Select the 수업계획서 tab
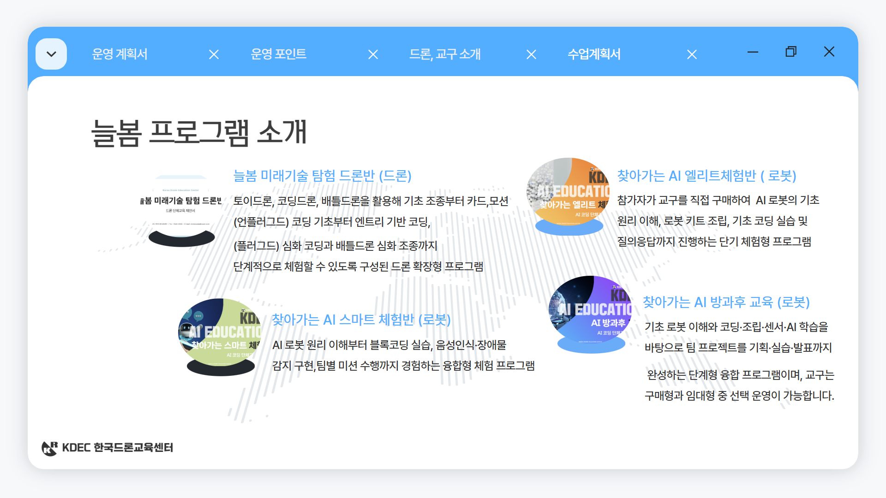 (594, 54)
